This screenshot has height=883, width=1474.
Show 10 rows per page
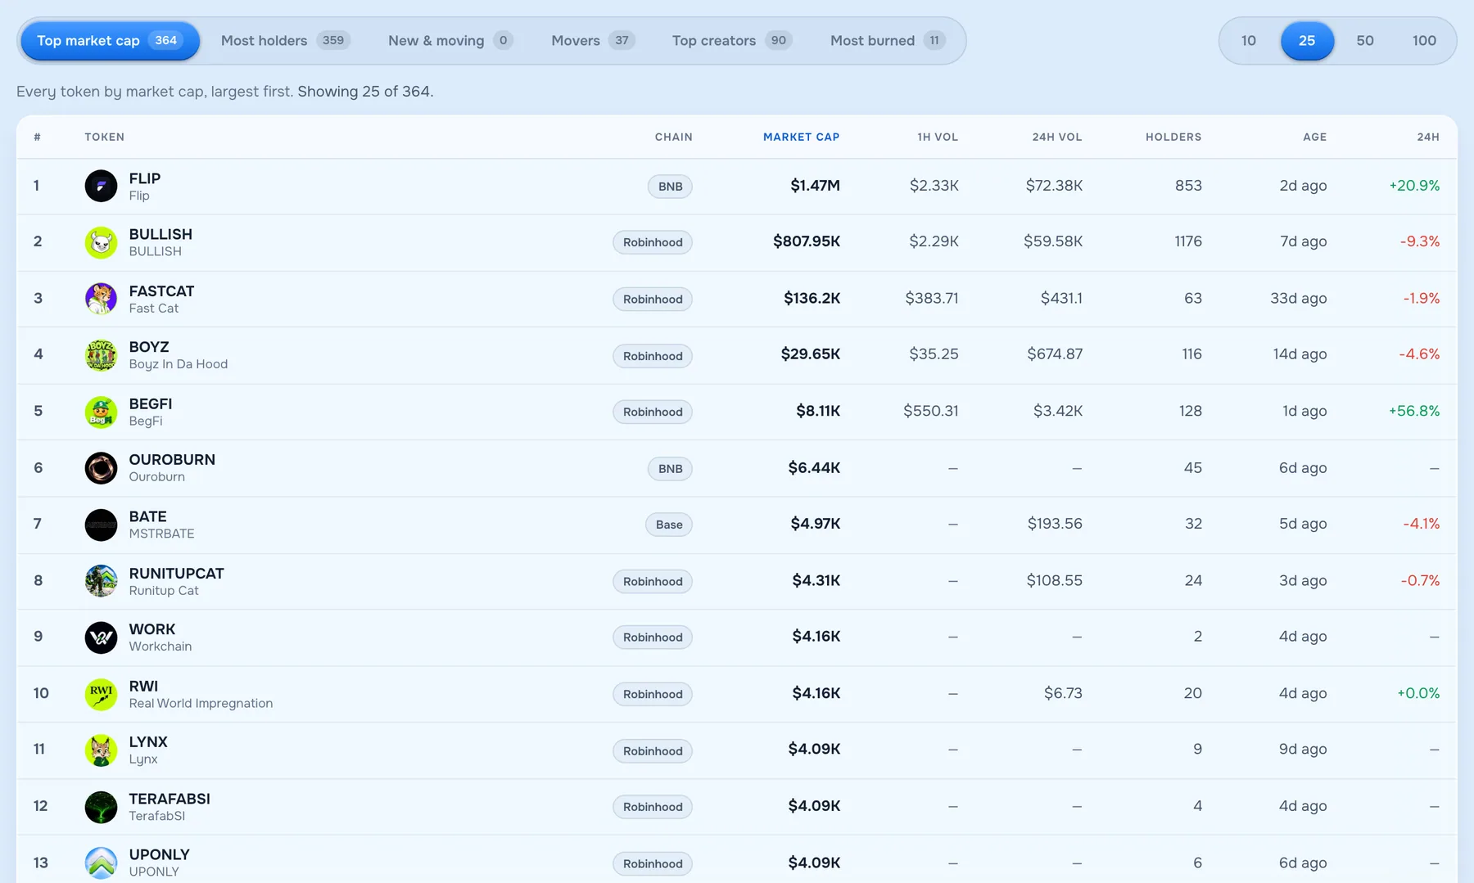pos(1248,41)
